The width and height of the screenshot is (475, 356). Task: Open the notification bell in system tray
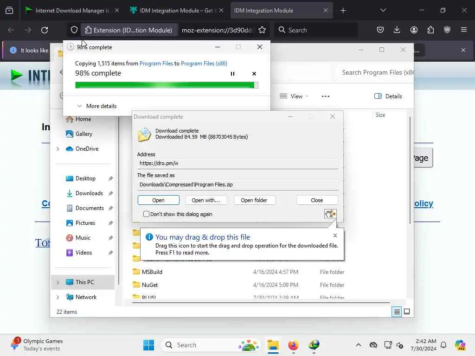(443, 345)
